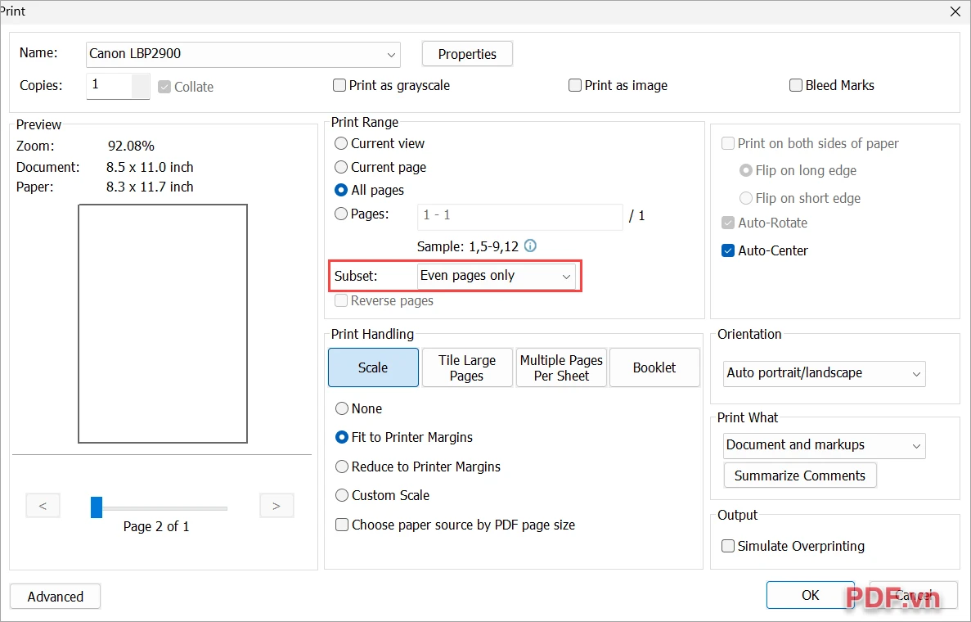
Task: Click the 8.5 x 11.0 inch document size
Action: point(150,167)
